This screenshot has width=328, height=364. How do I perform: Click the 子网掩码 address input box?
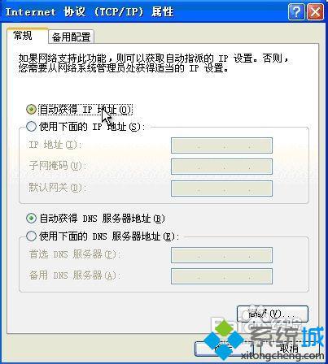point(221,167)
